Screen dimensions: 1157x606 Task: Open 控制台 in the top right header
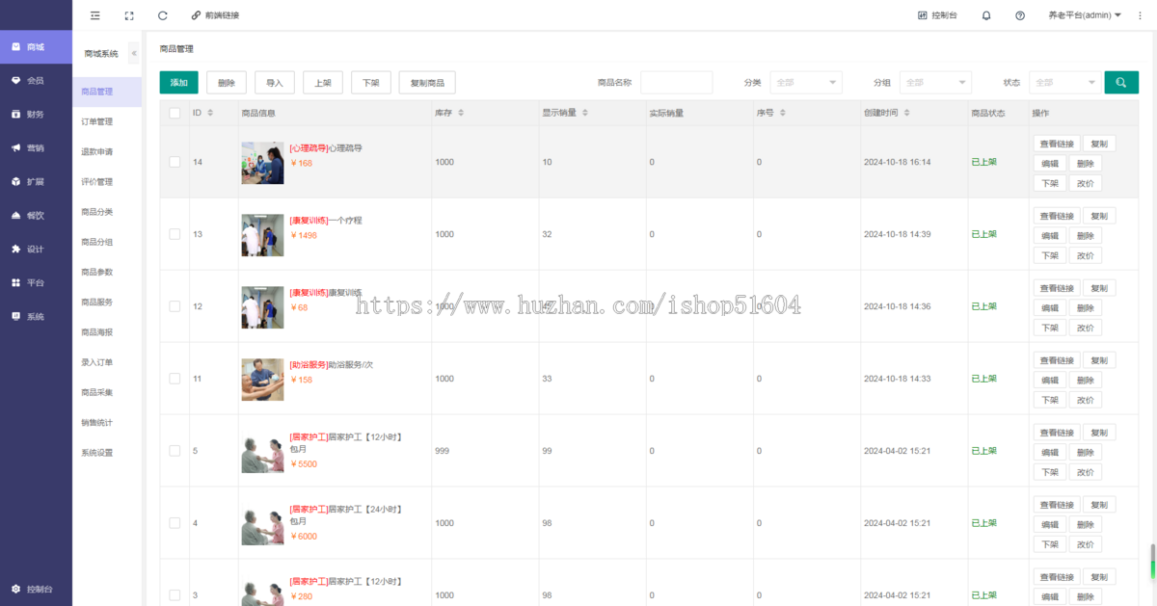coord(938,15)
